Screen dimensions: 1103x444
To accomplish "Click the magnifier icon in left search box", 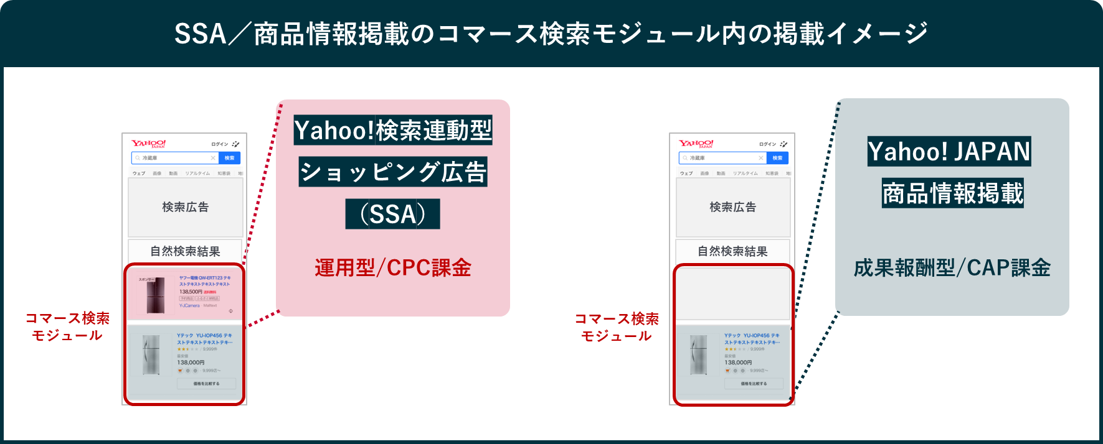I will 137,158.
